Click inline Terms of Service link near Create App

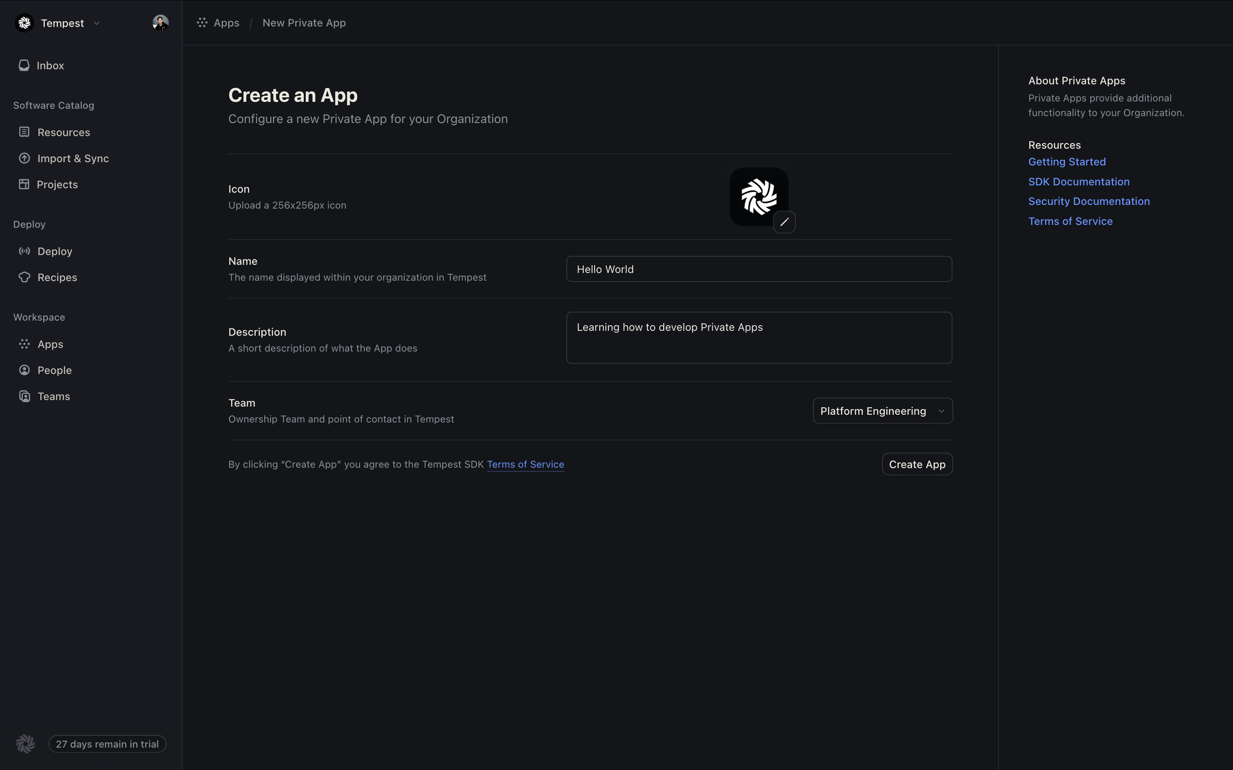pos(525,464)
